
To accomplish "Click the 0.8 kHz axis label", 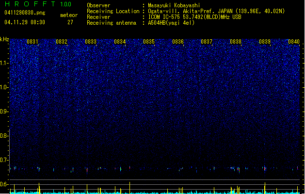I will click(x=4, y=136).
